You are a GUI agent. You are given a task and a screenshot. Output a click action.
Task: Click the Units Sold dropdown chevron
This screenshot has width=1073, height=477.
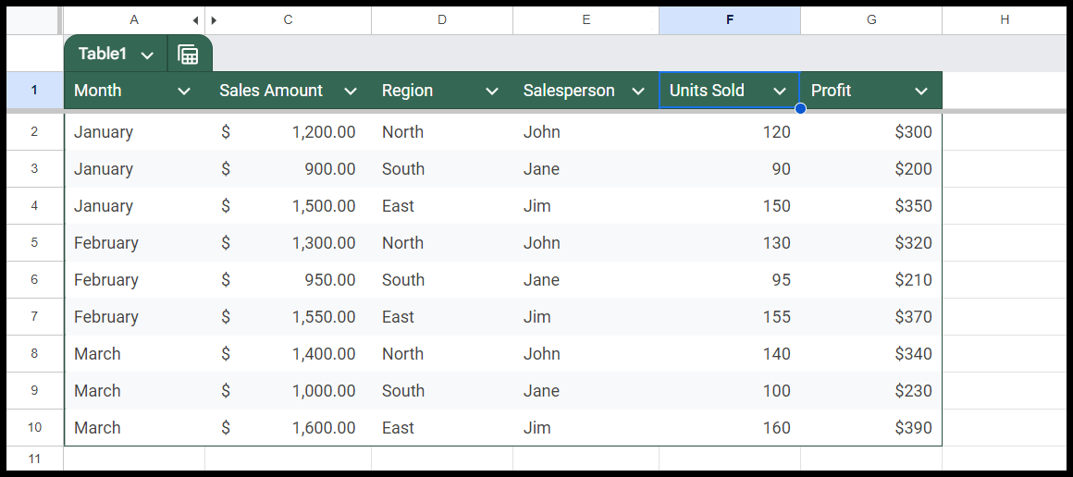tap(780, 91)
